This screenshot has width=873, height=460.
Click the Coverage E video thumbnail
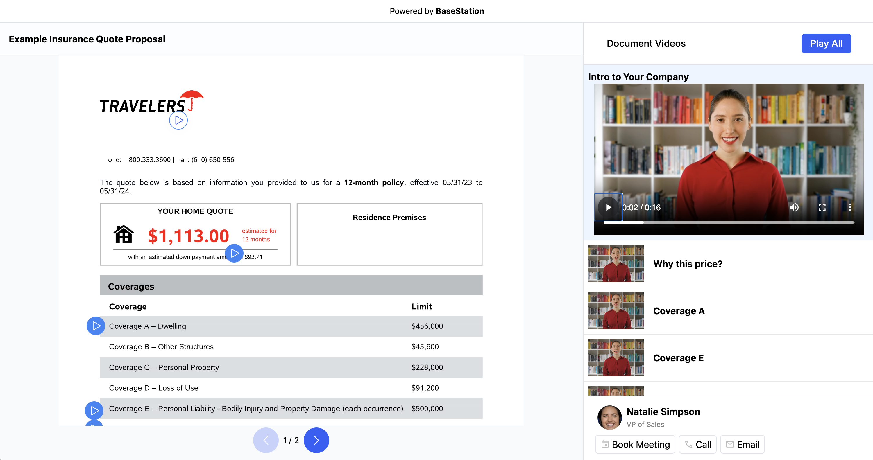(x=616, y=358)
